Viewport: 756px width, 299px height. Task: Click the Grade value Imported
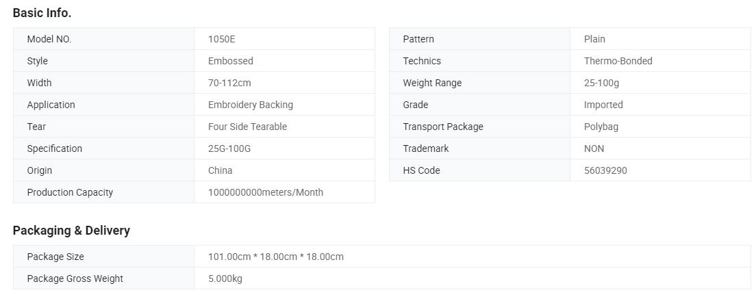click(603, 105)
